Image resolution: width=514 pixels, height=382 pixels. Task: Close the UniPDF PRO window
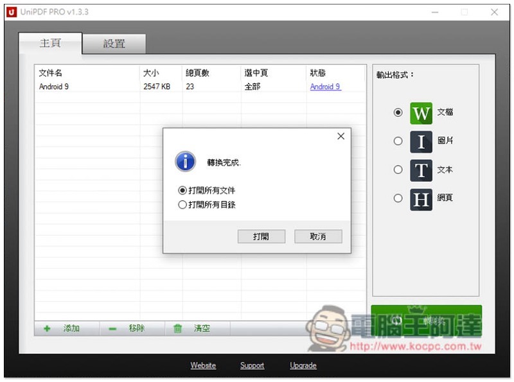click(x=494, y=12)
